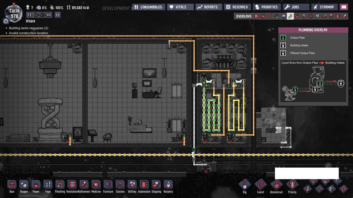Image resolution: width=353 pixels, height=198 pixels.
Task: Turn off the active Plumbing overlay (droplets)
Action: 290,16
